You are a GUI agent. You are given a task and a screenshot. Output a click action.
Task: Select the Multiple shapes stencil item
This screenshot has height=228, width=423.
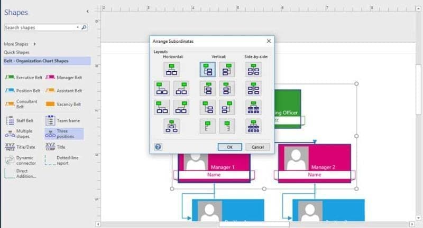(x=19, y=134)
